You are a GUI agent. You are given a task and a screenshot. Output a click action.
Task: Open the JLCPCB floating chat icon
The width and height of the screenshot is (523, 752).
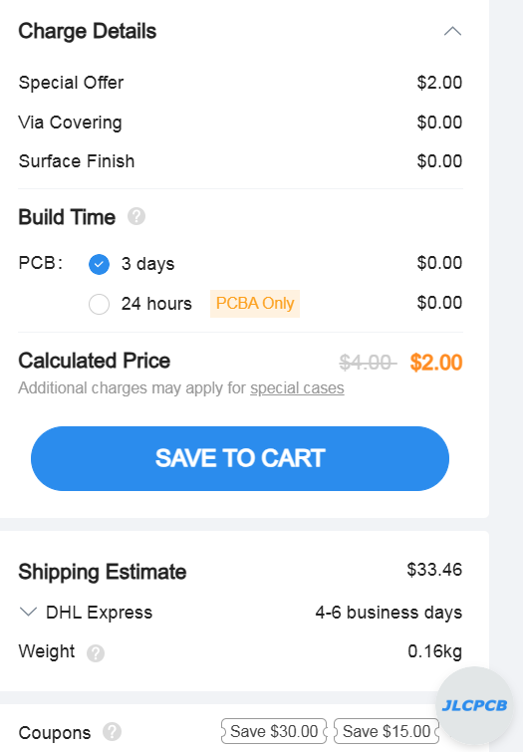tap(474, 705)
